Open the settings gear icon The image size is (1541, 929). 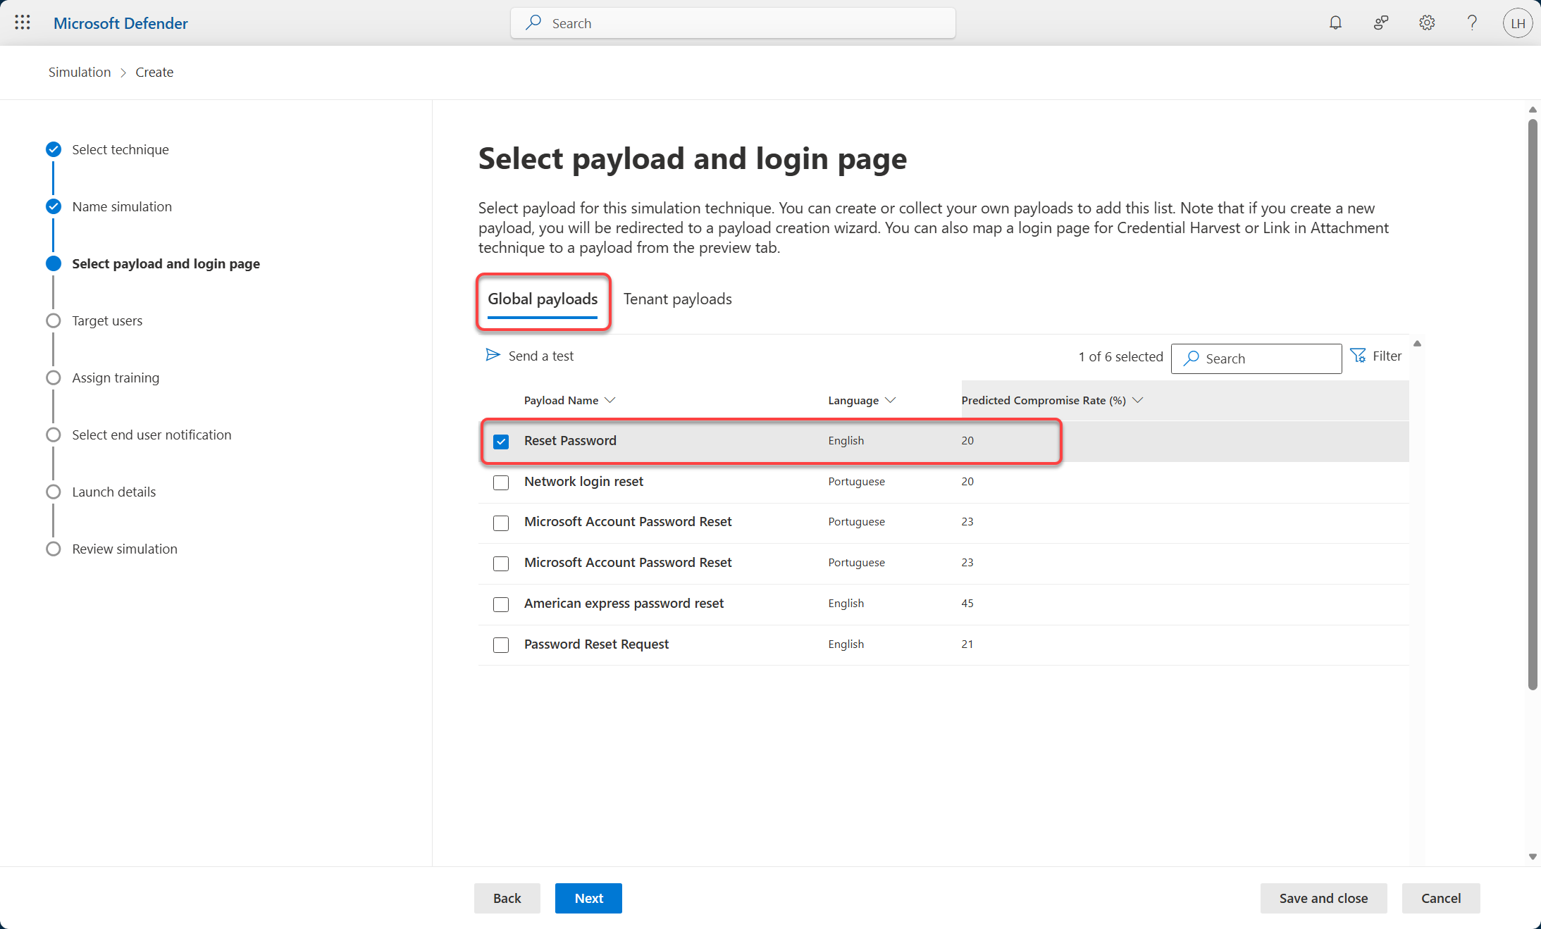(1427, 23)
